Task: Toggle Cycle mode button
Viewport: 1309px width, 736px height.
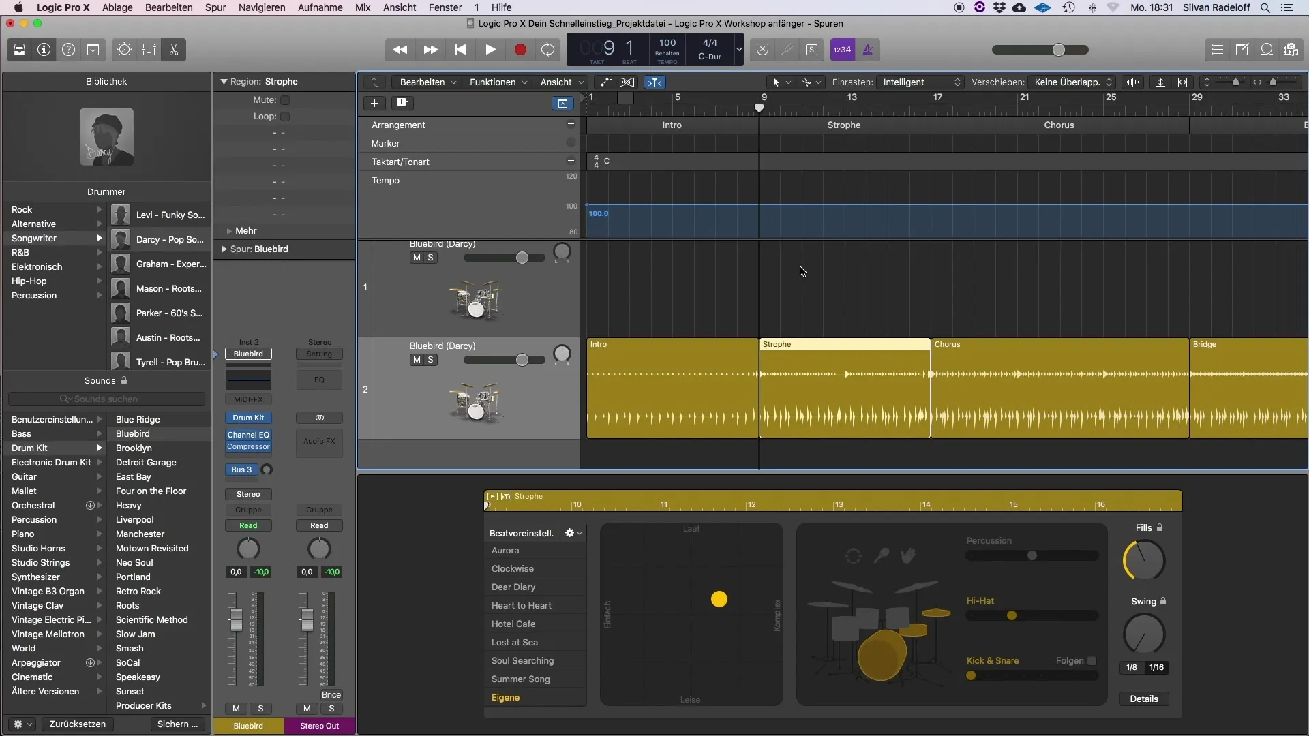Action: coord(548,50)
